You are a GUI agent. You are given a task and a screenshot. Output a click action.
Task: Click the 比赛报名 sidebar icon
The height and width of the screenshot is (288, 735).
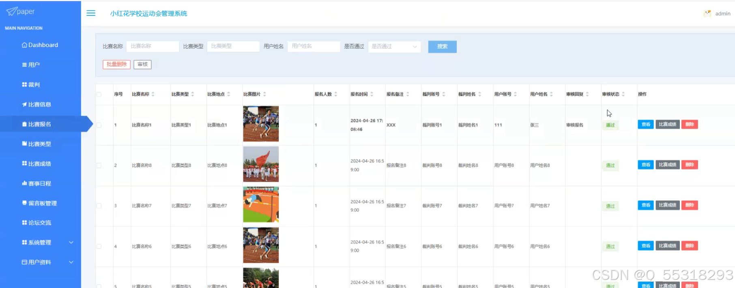[24, 124]
